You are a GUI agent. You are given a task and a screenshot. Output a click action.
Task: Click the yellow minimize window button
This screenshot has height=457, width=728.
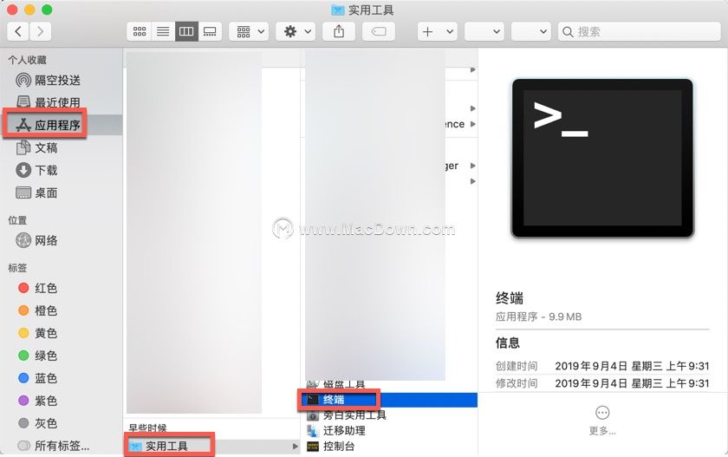point(29,10)
